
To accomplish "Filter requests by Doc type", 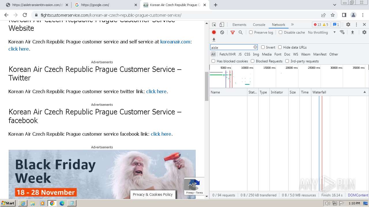I will (287, 54).
